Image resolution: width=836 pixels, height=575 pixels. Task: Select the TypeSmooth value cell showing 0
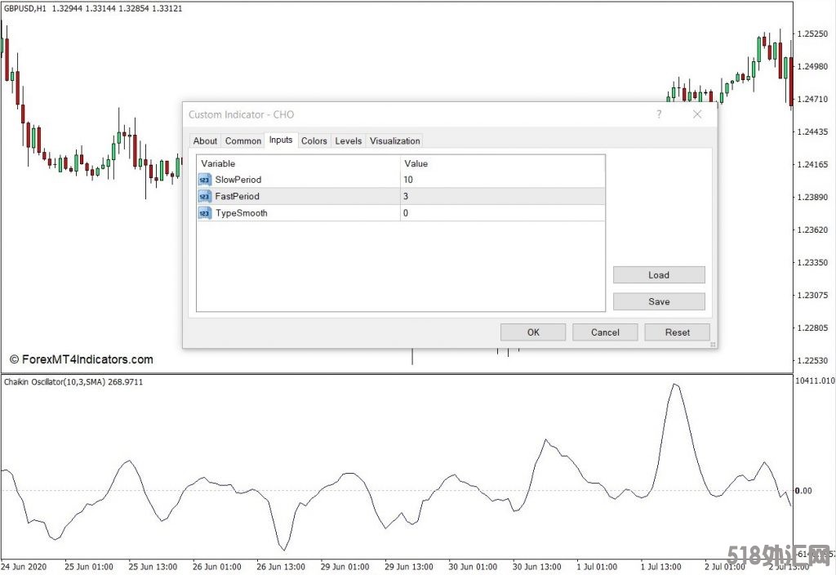point(502,213)
